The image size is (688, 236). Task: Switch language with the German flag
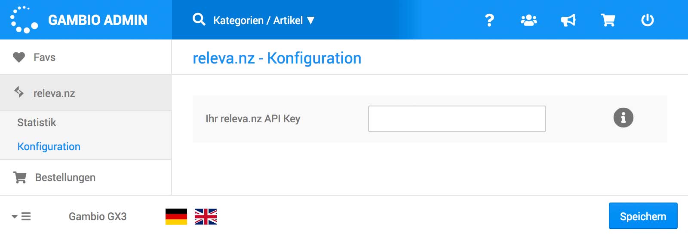176,217
